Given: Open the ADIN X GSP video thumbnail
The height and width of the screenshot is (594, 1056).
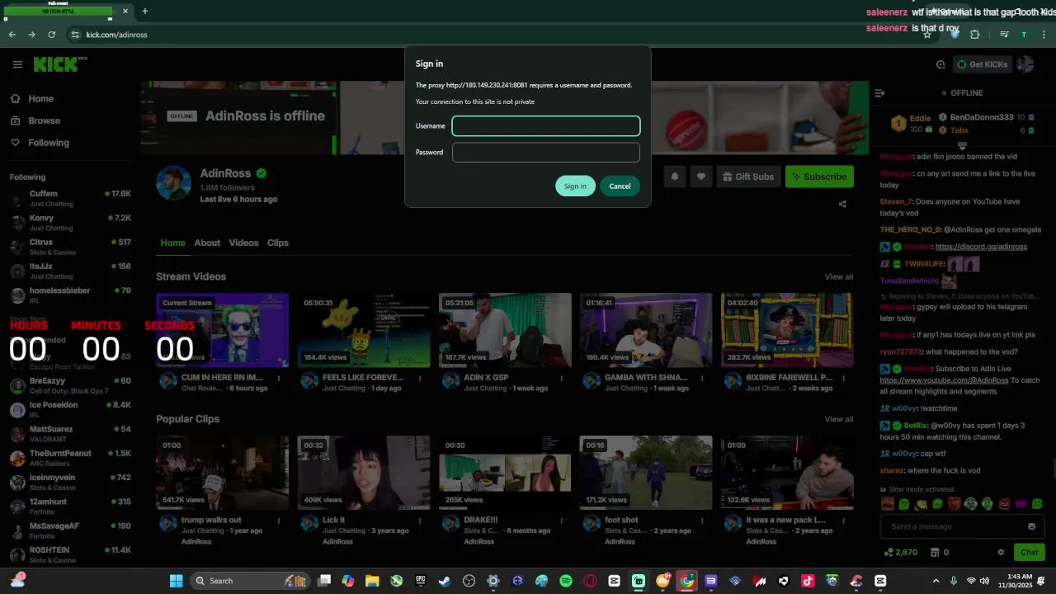Looking at the screenshot, I should (x=505, y=330).
